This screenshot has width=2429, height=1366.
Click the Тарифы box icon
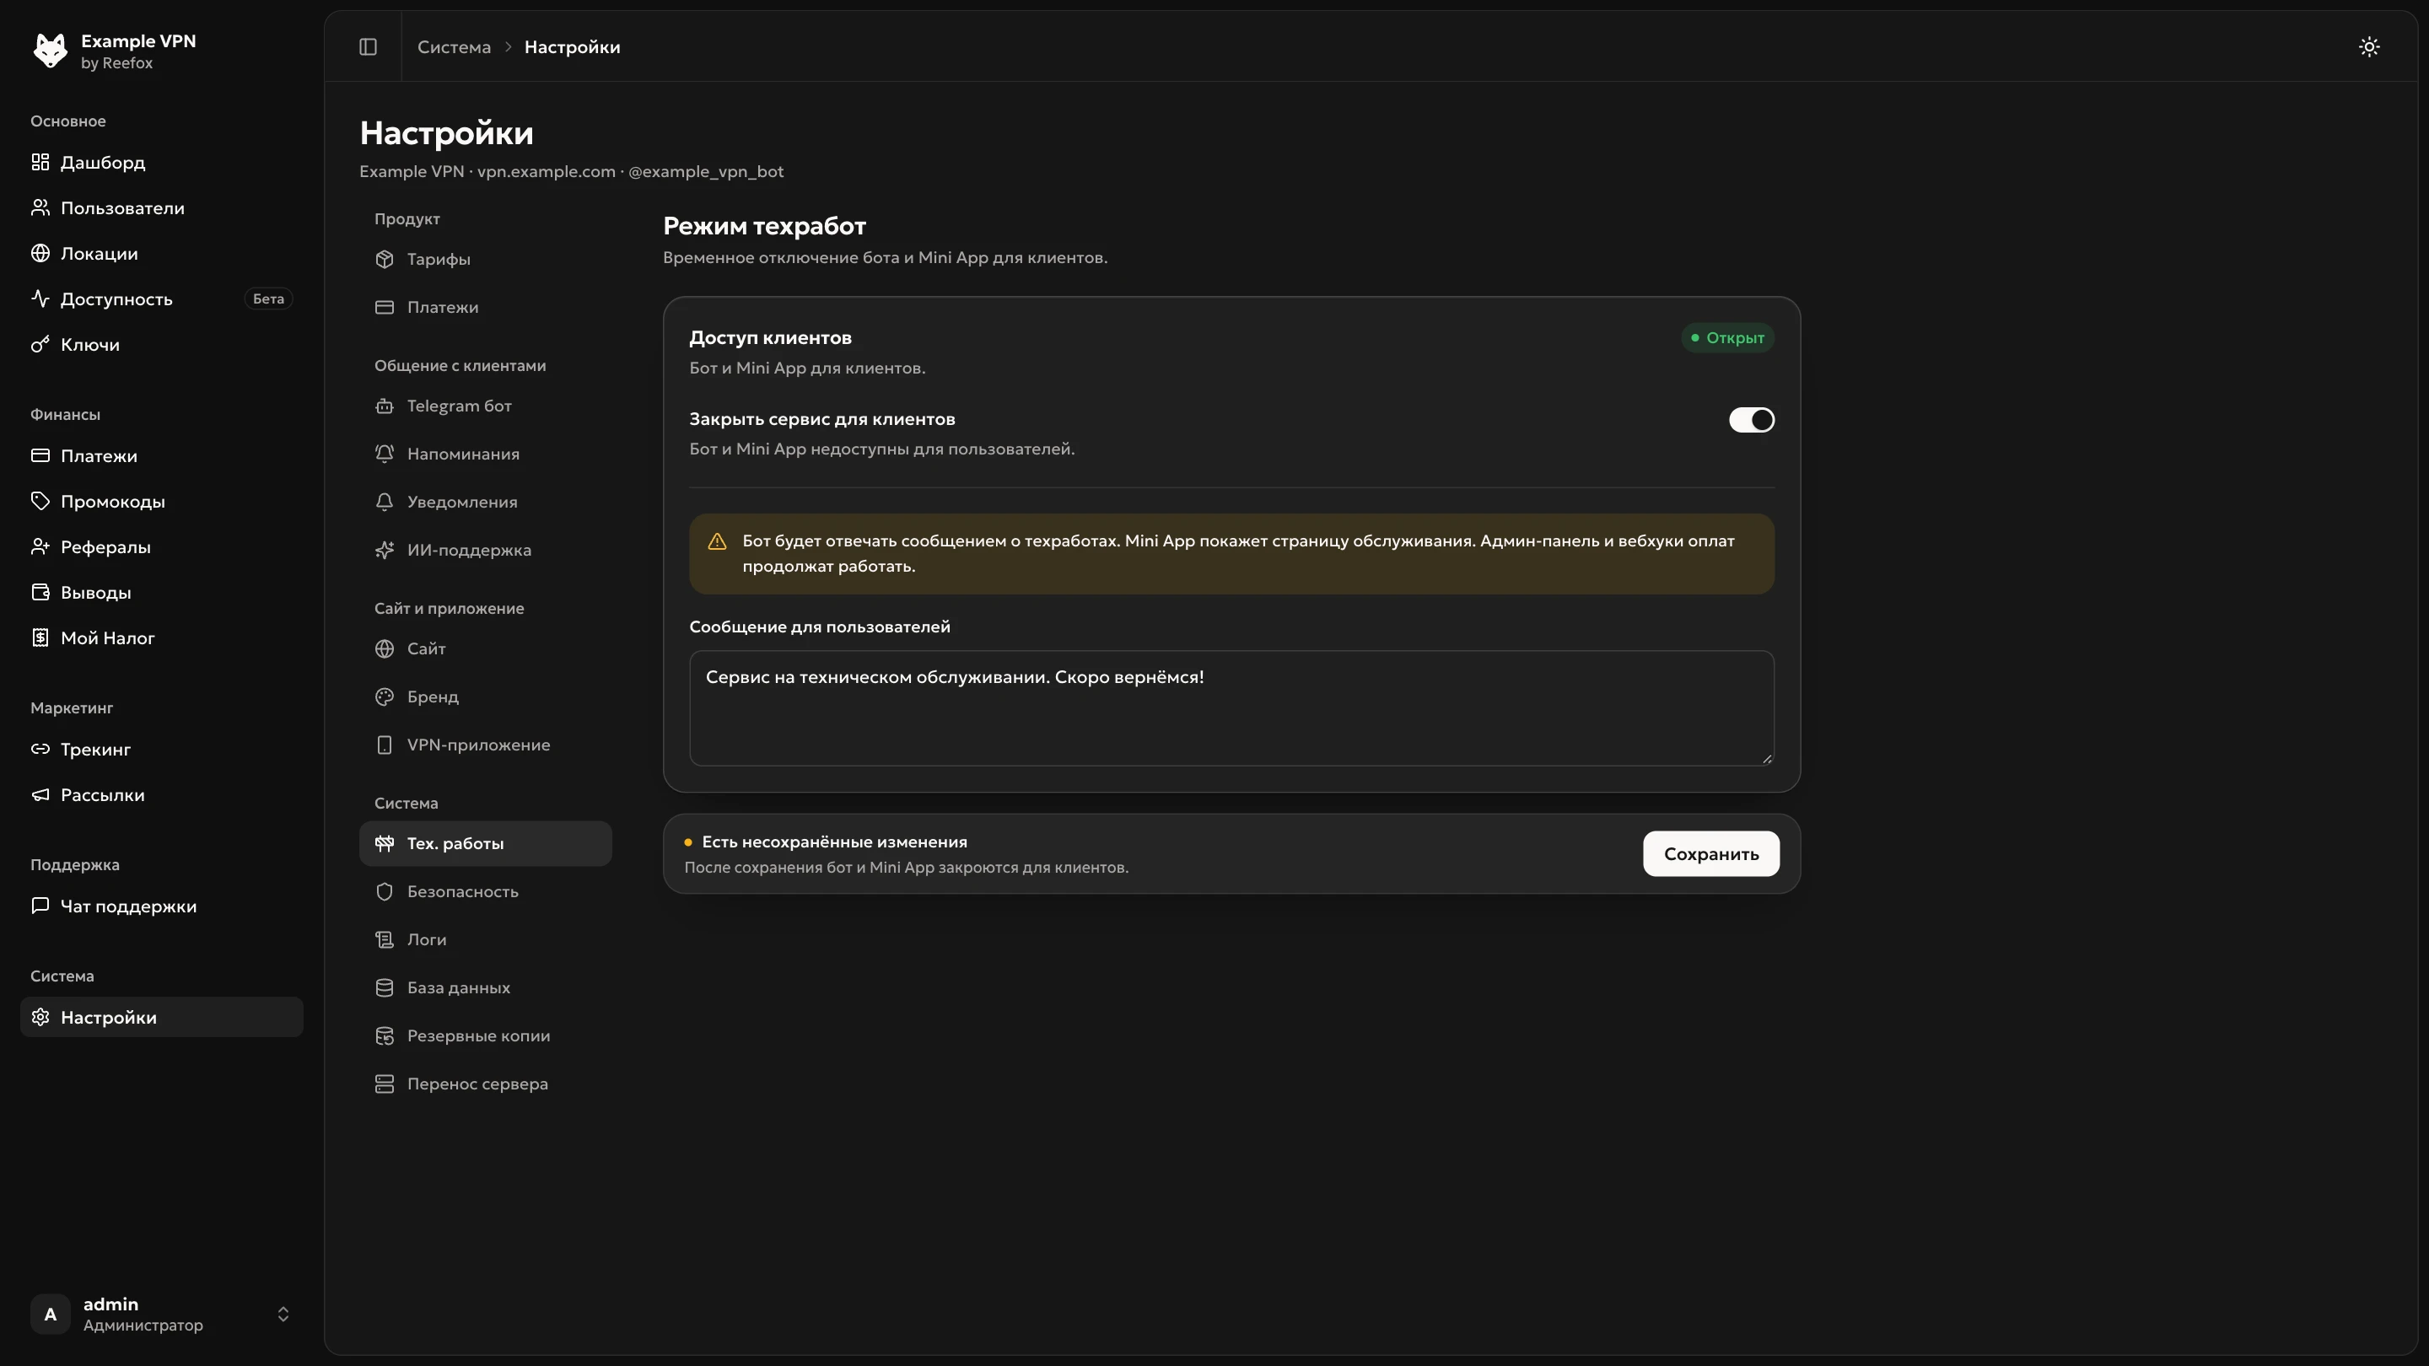point(384,259)
